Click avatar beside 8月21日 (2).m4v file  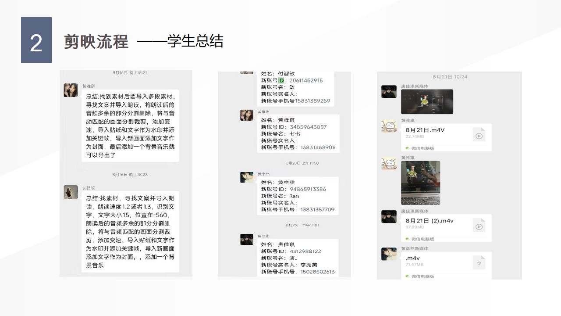click(x=389, y=217)
